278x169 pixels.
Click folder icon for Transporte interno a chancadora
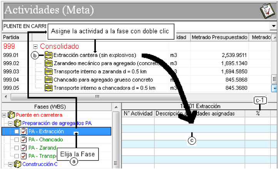coord(49,88)
